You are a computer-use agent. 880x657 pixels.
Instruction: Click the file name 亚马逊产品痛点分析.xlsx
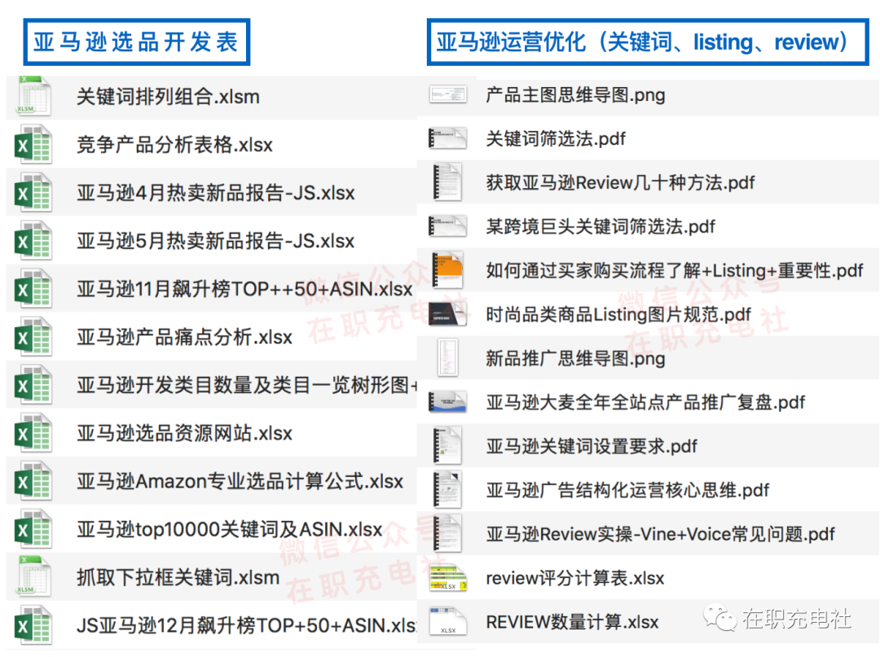tap(185, 338)
